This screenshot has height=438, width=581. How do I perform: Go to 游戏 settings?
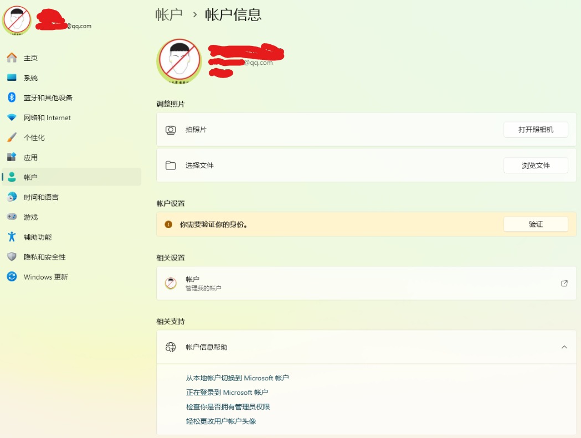(71, 217)
